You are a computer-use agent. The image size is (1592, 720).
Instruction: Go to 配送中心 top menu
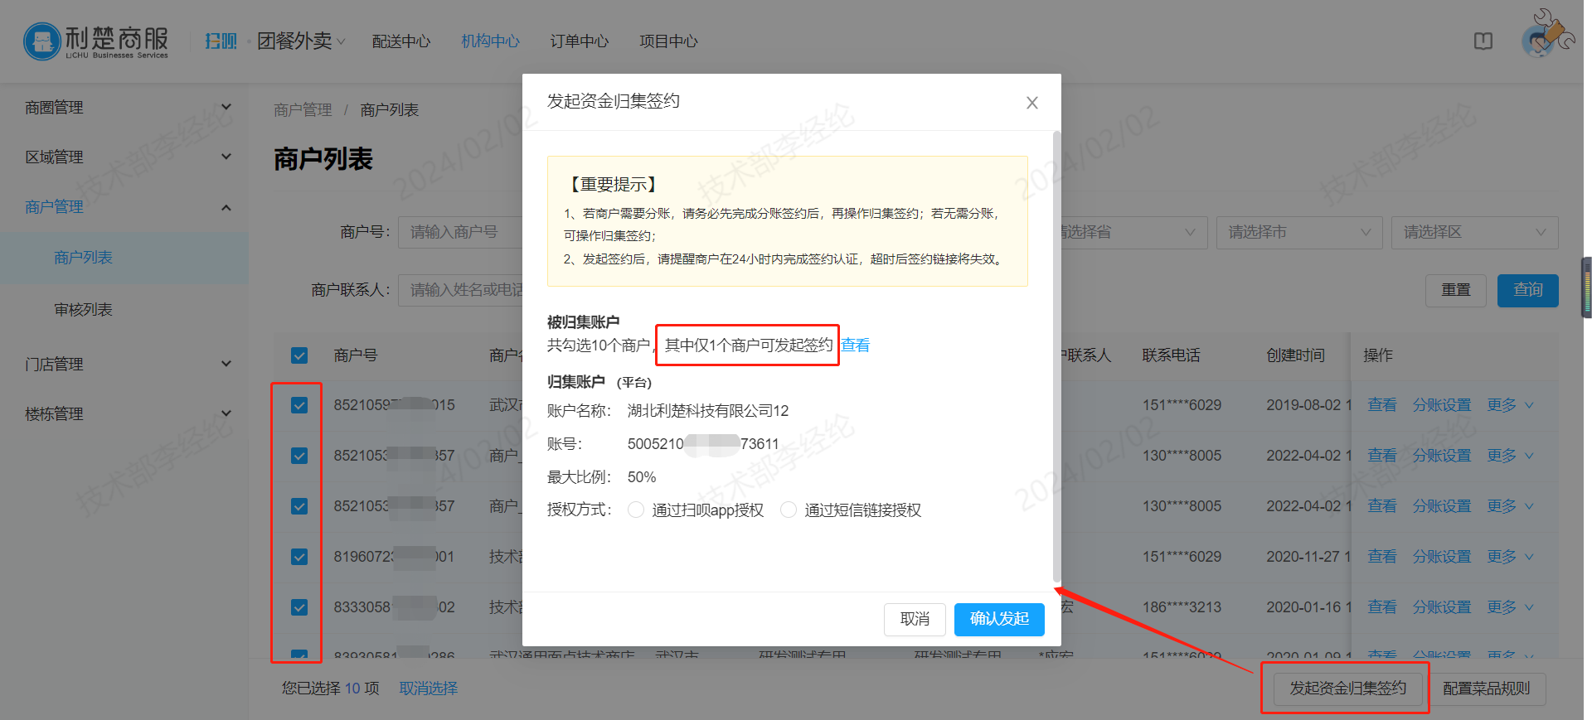point(401,41)
